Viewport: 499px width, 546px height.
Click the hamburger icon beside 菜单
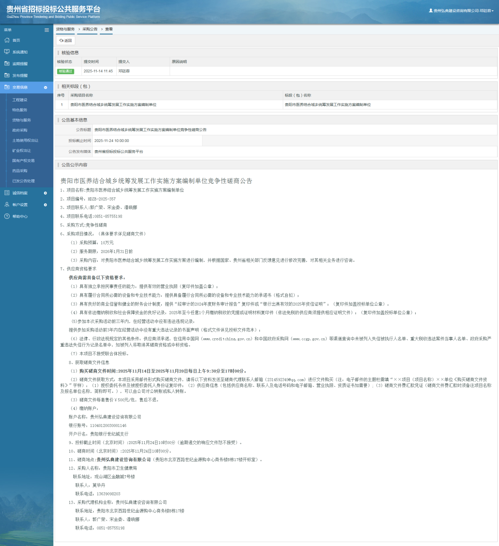(x=47, y=30)
